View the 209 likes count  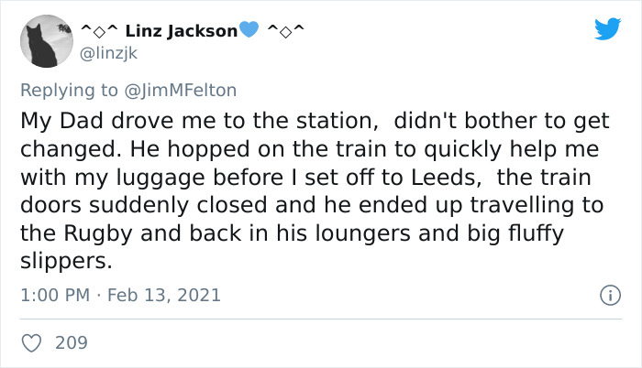[72, 342]
